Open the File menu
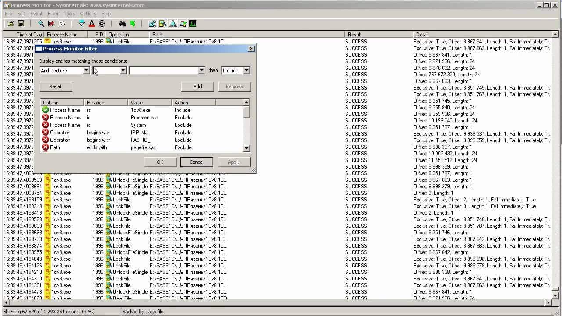 (9, 14)
